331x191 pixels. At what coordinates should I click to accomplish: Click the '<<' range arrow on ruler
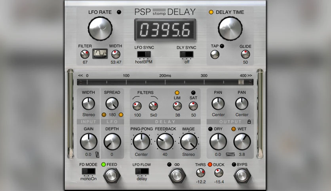pos(80,75)
